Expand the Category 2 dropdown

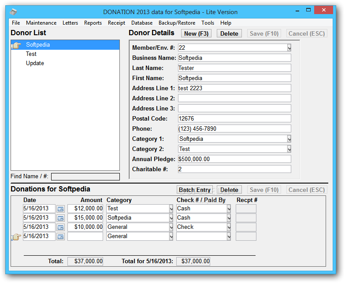289,149
